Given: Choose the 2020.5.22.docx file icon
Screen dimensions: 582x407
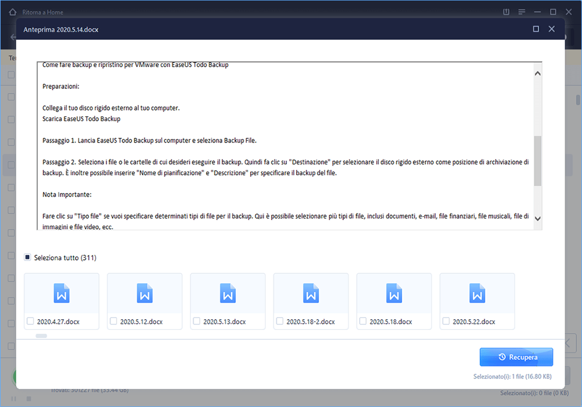Looking at the screenshot, I should 477,293.
